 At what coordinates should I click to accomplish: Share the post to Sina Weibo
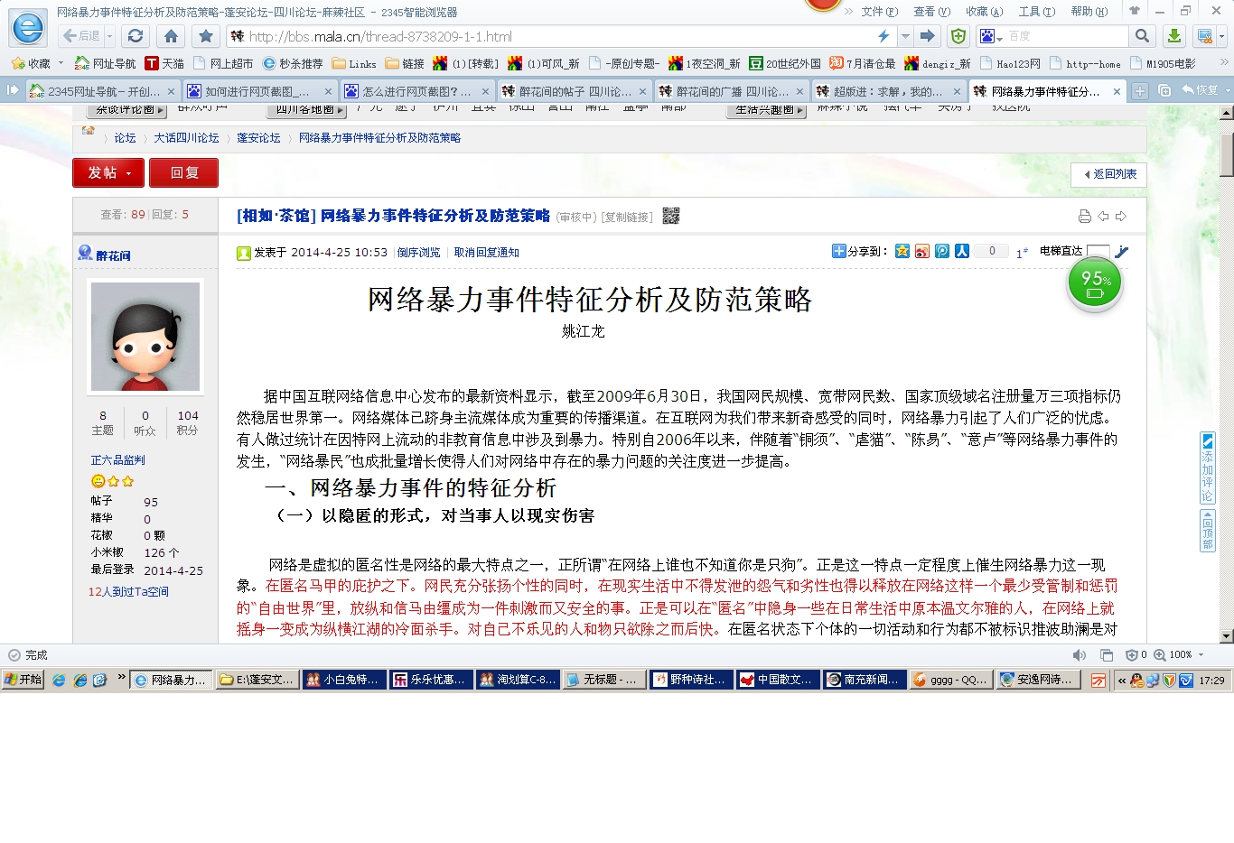[922, 251]
